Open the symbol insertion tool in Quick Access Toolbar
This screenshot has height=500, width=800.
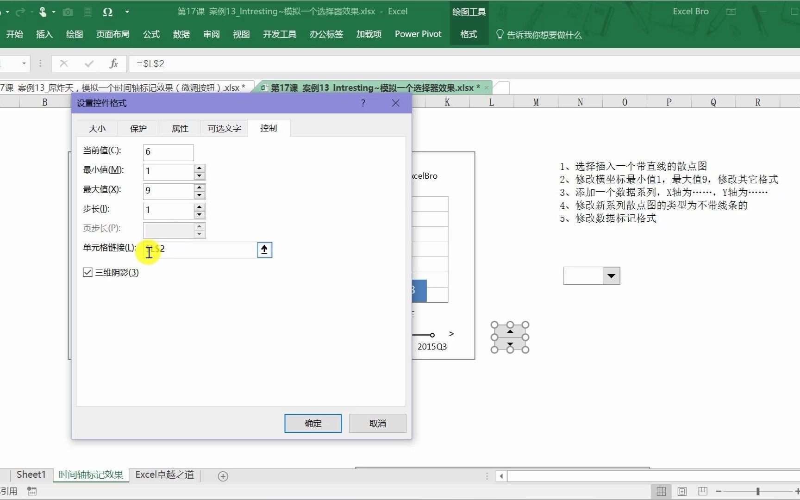pyautogui.click(x=107, y=12)
